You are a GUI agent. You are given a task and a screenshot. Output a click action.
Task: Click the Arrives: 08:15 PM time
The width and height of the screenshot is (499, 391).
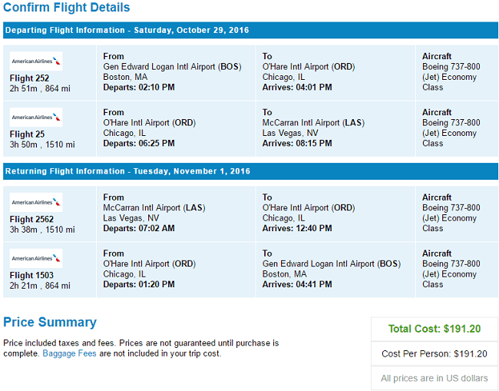tap(297, 144)
